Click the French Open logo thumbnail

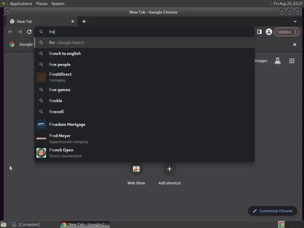[41, 153]
